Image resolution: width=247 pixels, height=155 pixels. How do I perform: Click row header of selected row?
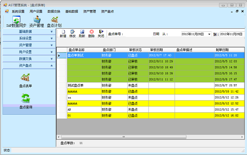[62, 55]
